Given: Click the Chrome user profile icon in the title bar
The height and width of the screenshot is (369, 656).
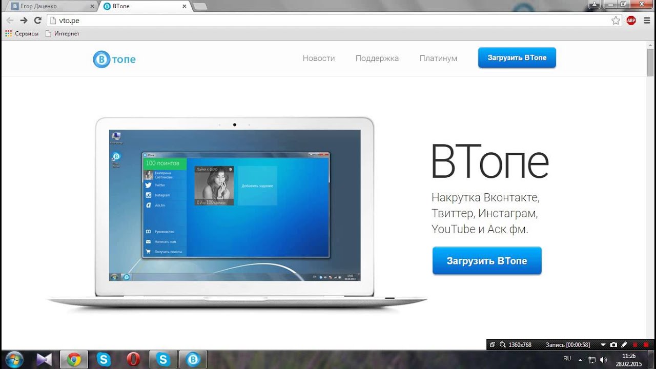Looking at the screenshot, I should coord(594,4).
